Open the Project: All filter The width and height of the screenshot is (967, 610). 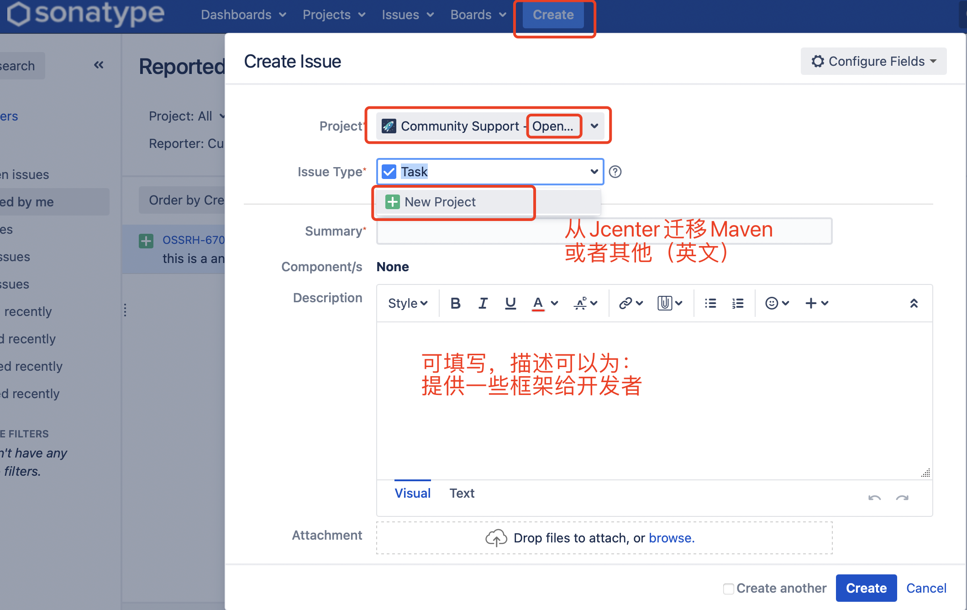coord(186,116)
